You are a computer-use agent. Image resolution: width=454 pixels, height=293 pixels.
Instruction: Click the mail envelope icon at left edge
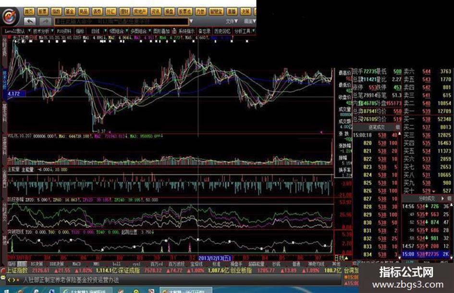pyautogui.click(x=2, y=277)
